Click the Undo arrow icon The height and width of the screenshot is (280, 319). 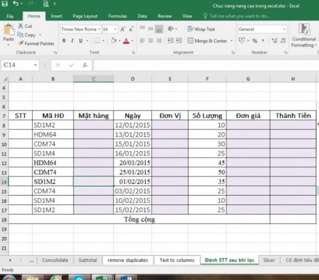point(15,4)
